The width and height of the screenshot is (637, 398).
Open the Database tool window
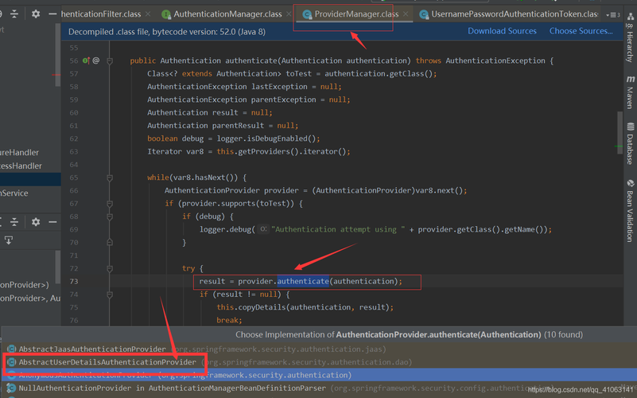pos(630,144)
